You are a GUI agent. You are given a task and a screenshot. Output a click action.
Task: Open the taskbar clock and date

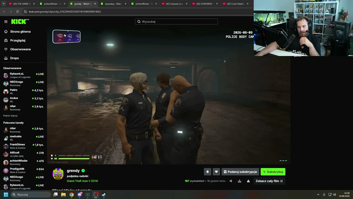pos(344,195)
